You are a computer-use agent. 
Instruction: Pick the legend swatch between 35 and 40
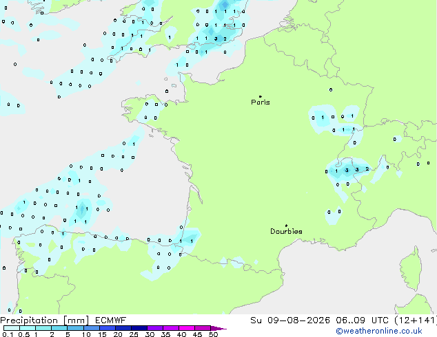170,328
